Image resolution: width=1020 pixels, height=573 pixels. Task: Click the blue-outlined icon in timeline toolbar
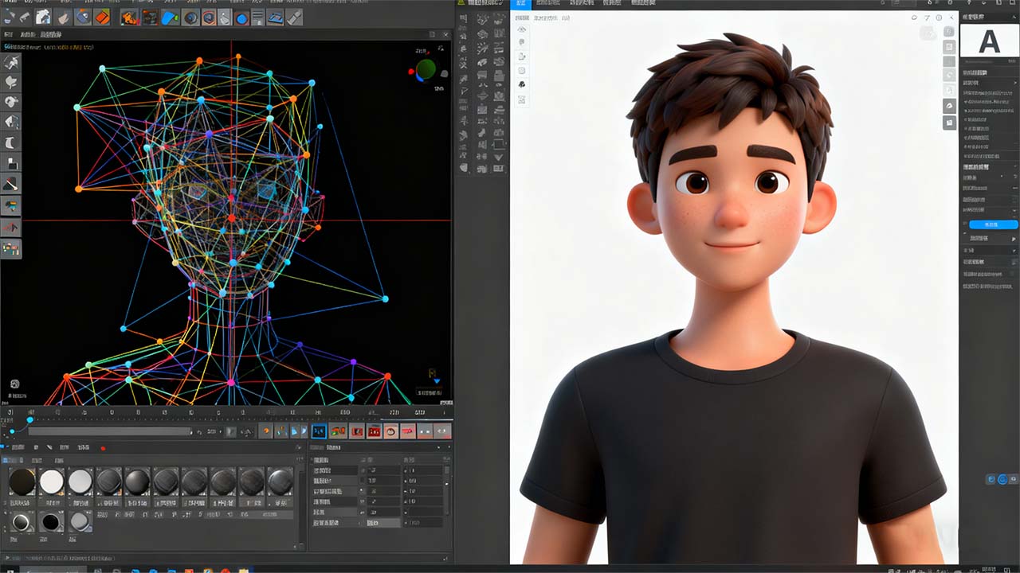[x=319, y=431]
